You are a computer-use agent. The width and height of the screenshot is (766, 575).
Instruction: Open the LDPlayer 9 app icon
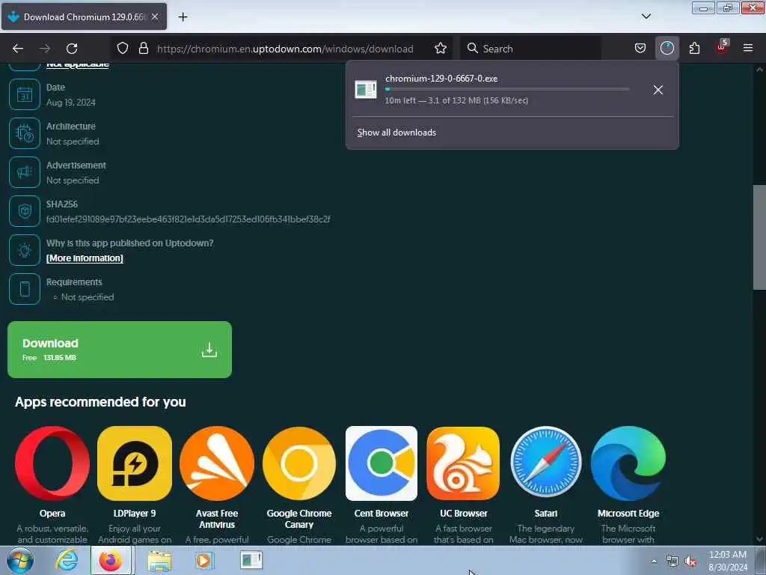tap(135, 463)
